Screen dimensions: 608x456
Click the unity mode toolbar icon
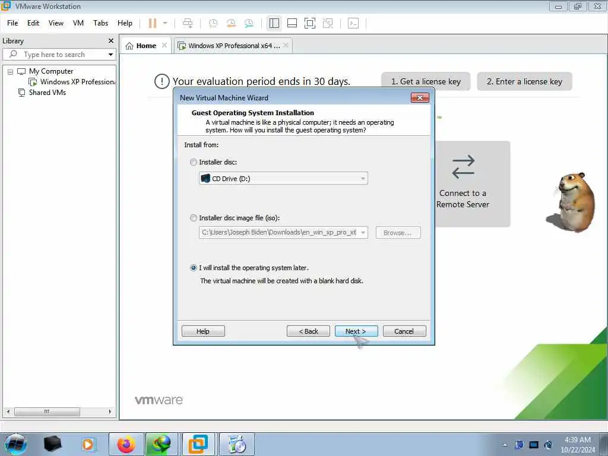[x=328, y=23]
